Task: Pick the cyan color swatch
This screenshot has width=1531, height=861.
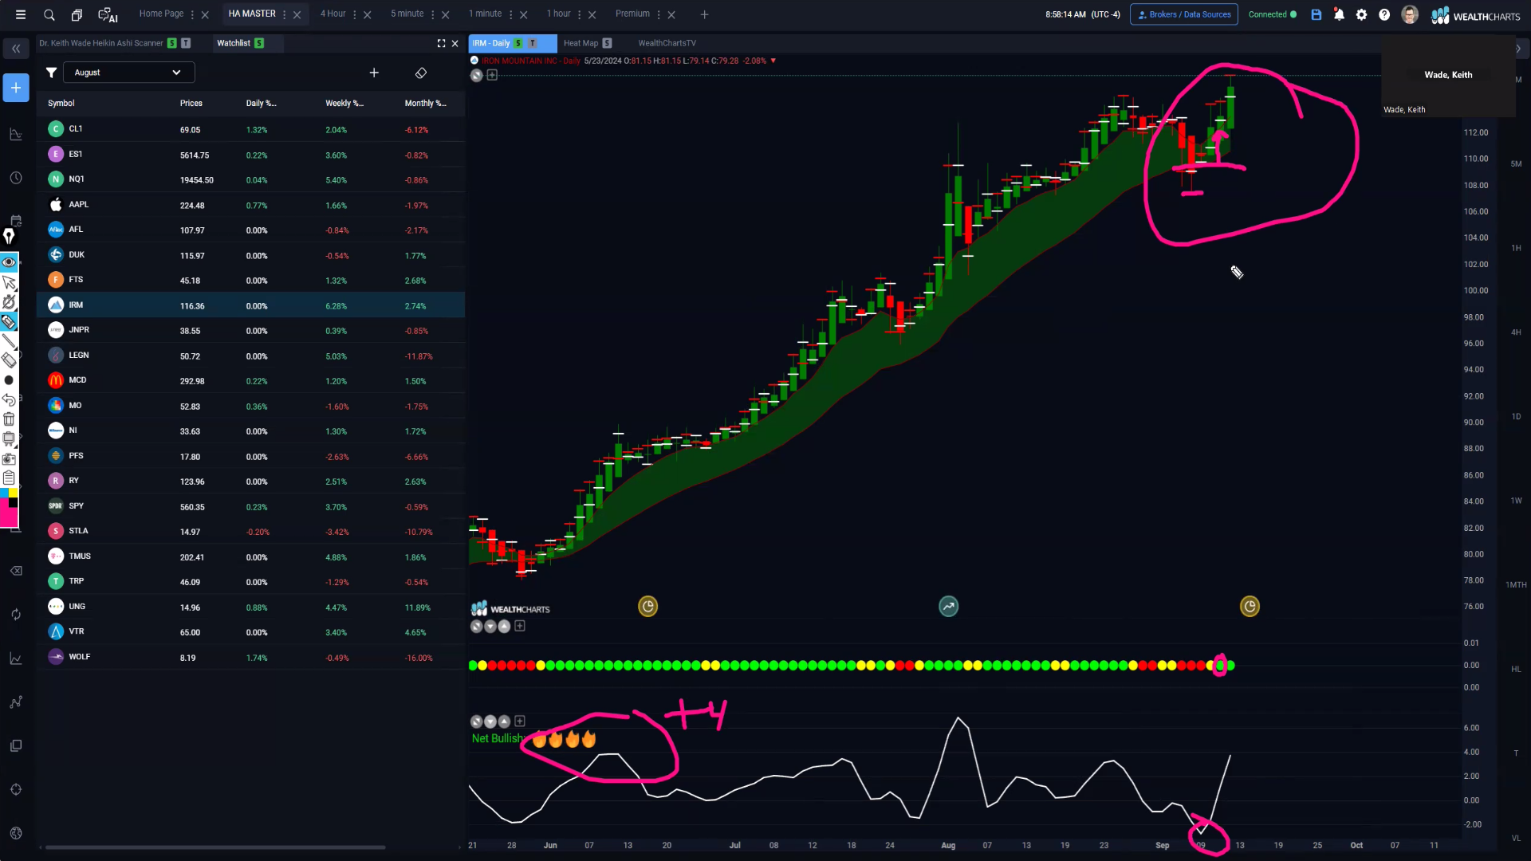Action: (4, 493)
